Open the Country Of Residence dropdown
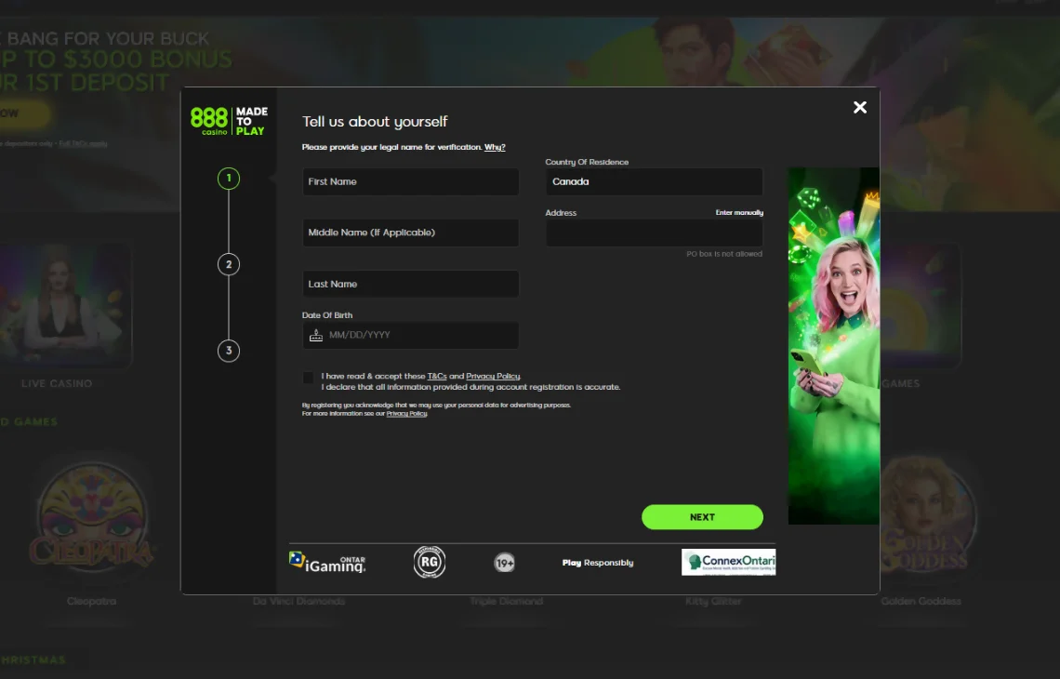 coord(654,182)
